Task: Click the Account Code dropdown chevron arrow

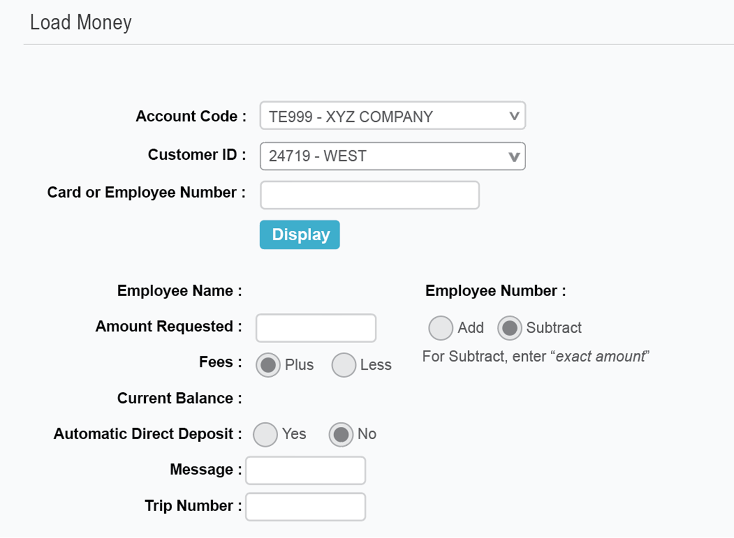Action: [513, 116]
